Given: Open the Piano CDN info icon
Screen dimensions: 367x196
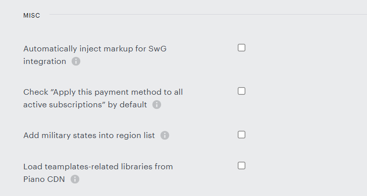Looking at the screenshot, I should [75, 179].
